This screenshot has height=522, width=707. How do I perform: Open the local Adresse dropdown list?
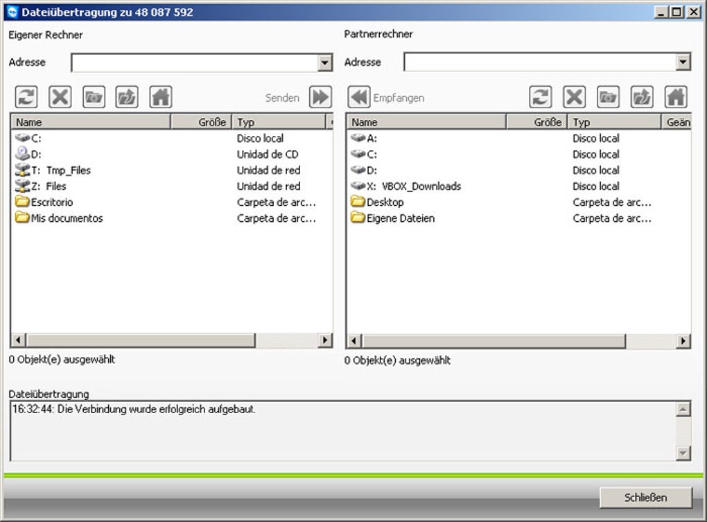pyautogui.click(x=324, y=62)
